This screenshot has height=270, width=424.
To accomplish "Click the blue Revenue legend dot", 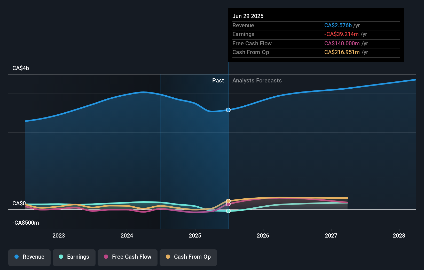I will [17, 257].
